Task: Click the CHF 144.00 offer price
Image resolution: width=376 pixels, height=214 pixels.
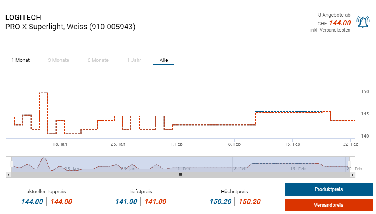Action: (x=339, y=23)
